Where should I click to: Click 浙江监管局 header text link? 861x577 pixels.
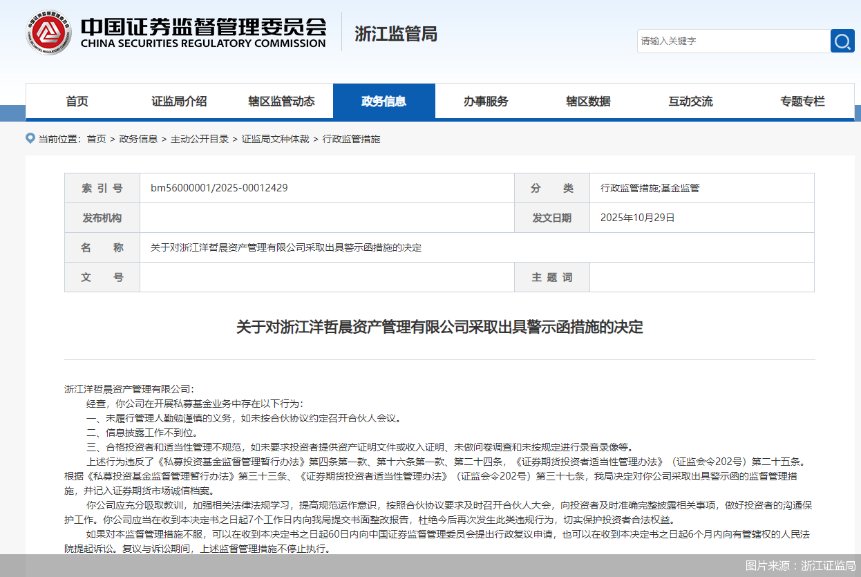coord(394,35)
